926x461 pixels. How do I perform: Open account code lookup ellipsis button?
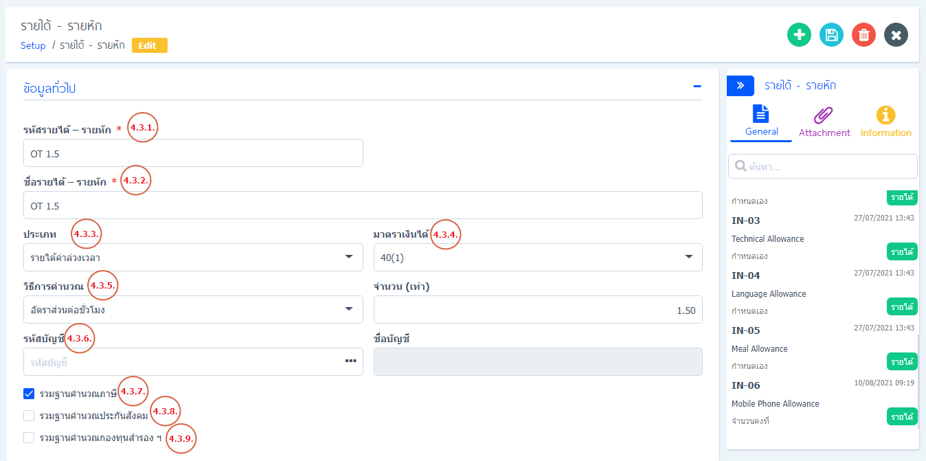pos(350,361)
